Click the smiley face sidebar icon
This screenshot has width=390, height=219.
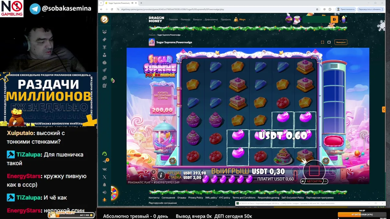[105, 32]
